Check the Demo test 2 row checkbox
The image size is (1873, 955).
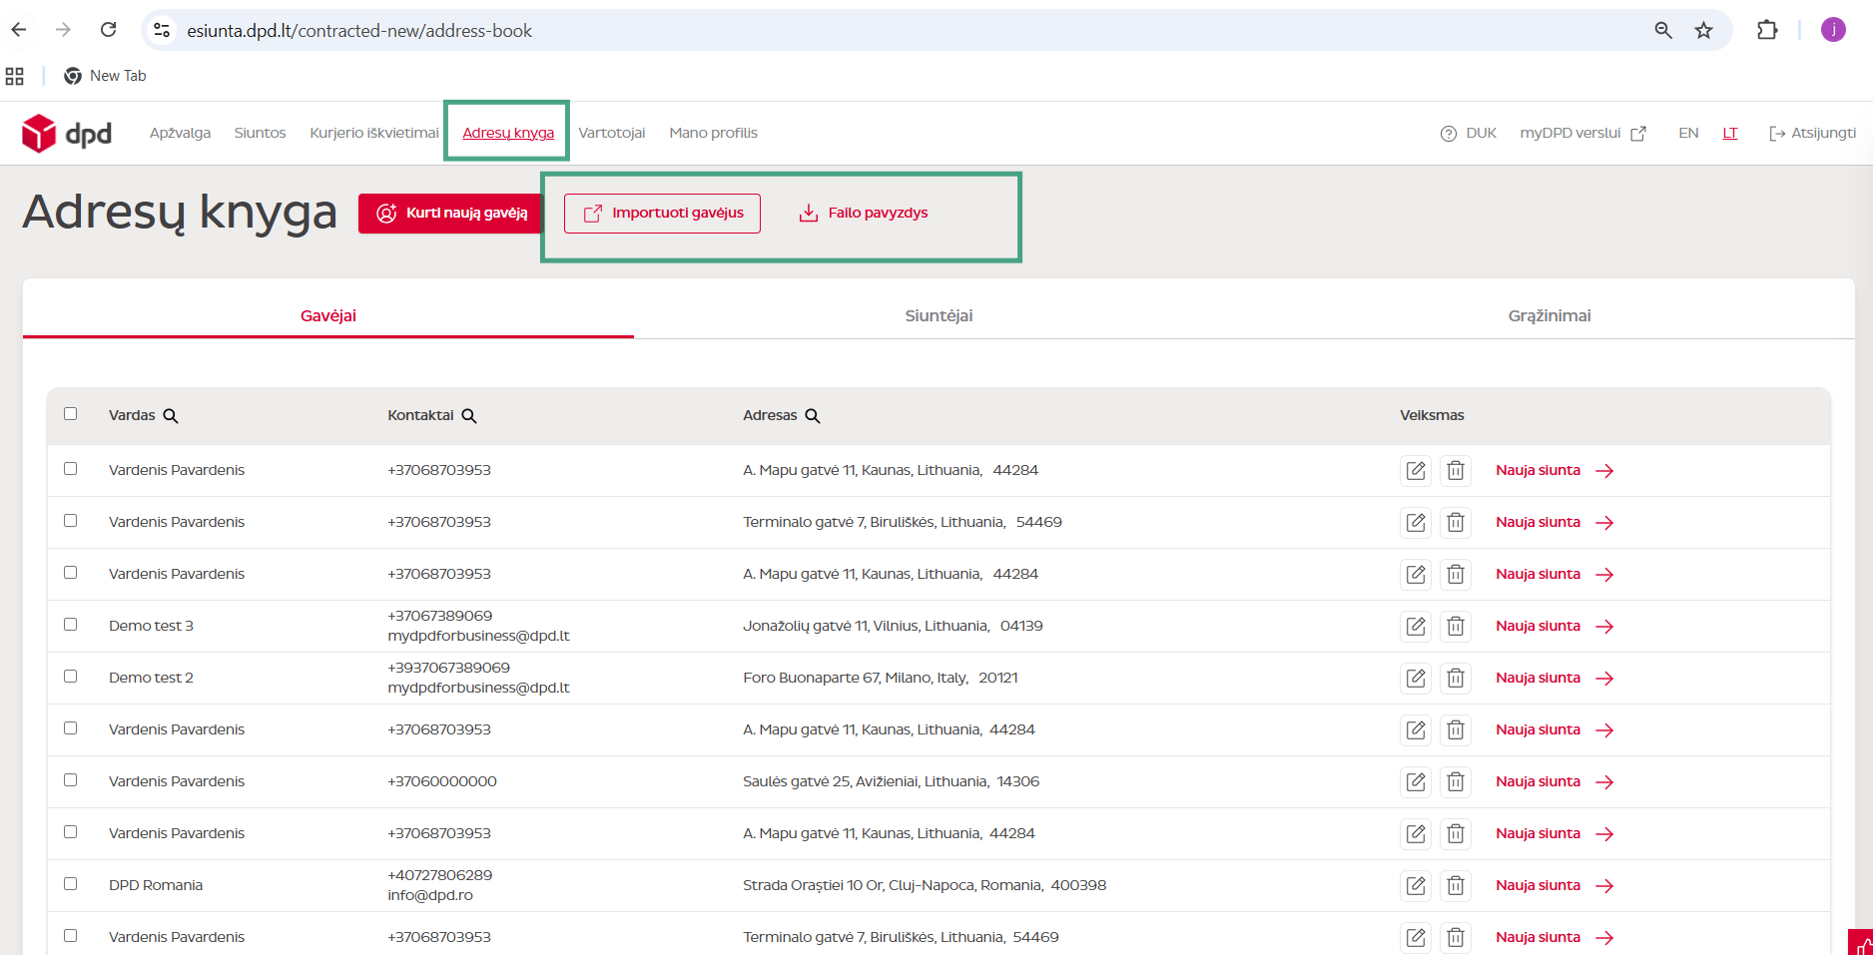click(70, 677)
